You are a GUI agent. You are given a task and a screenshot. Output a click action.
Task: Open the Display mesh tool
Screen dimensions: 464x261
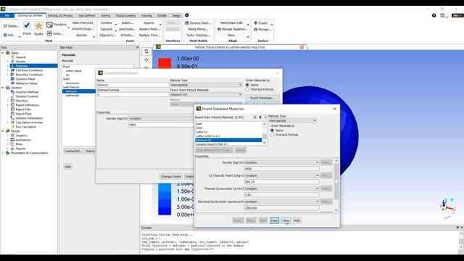[12, 26]
